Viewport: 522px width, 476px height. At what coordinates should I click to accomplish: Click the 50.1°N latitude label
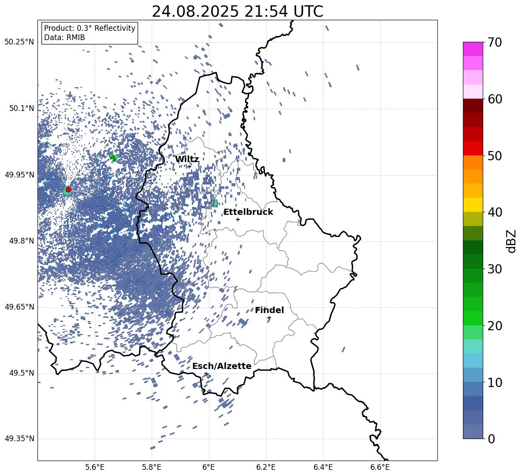(x=22, y=108)
